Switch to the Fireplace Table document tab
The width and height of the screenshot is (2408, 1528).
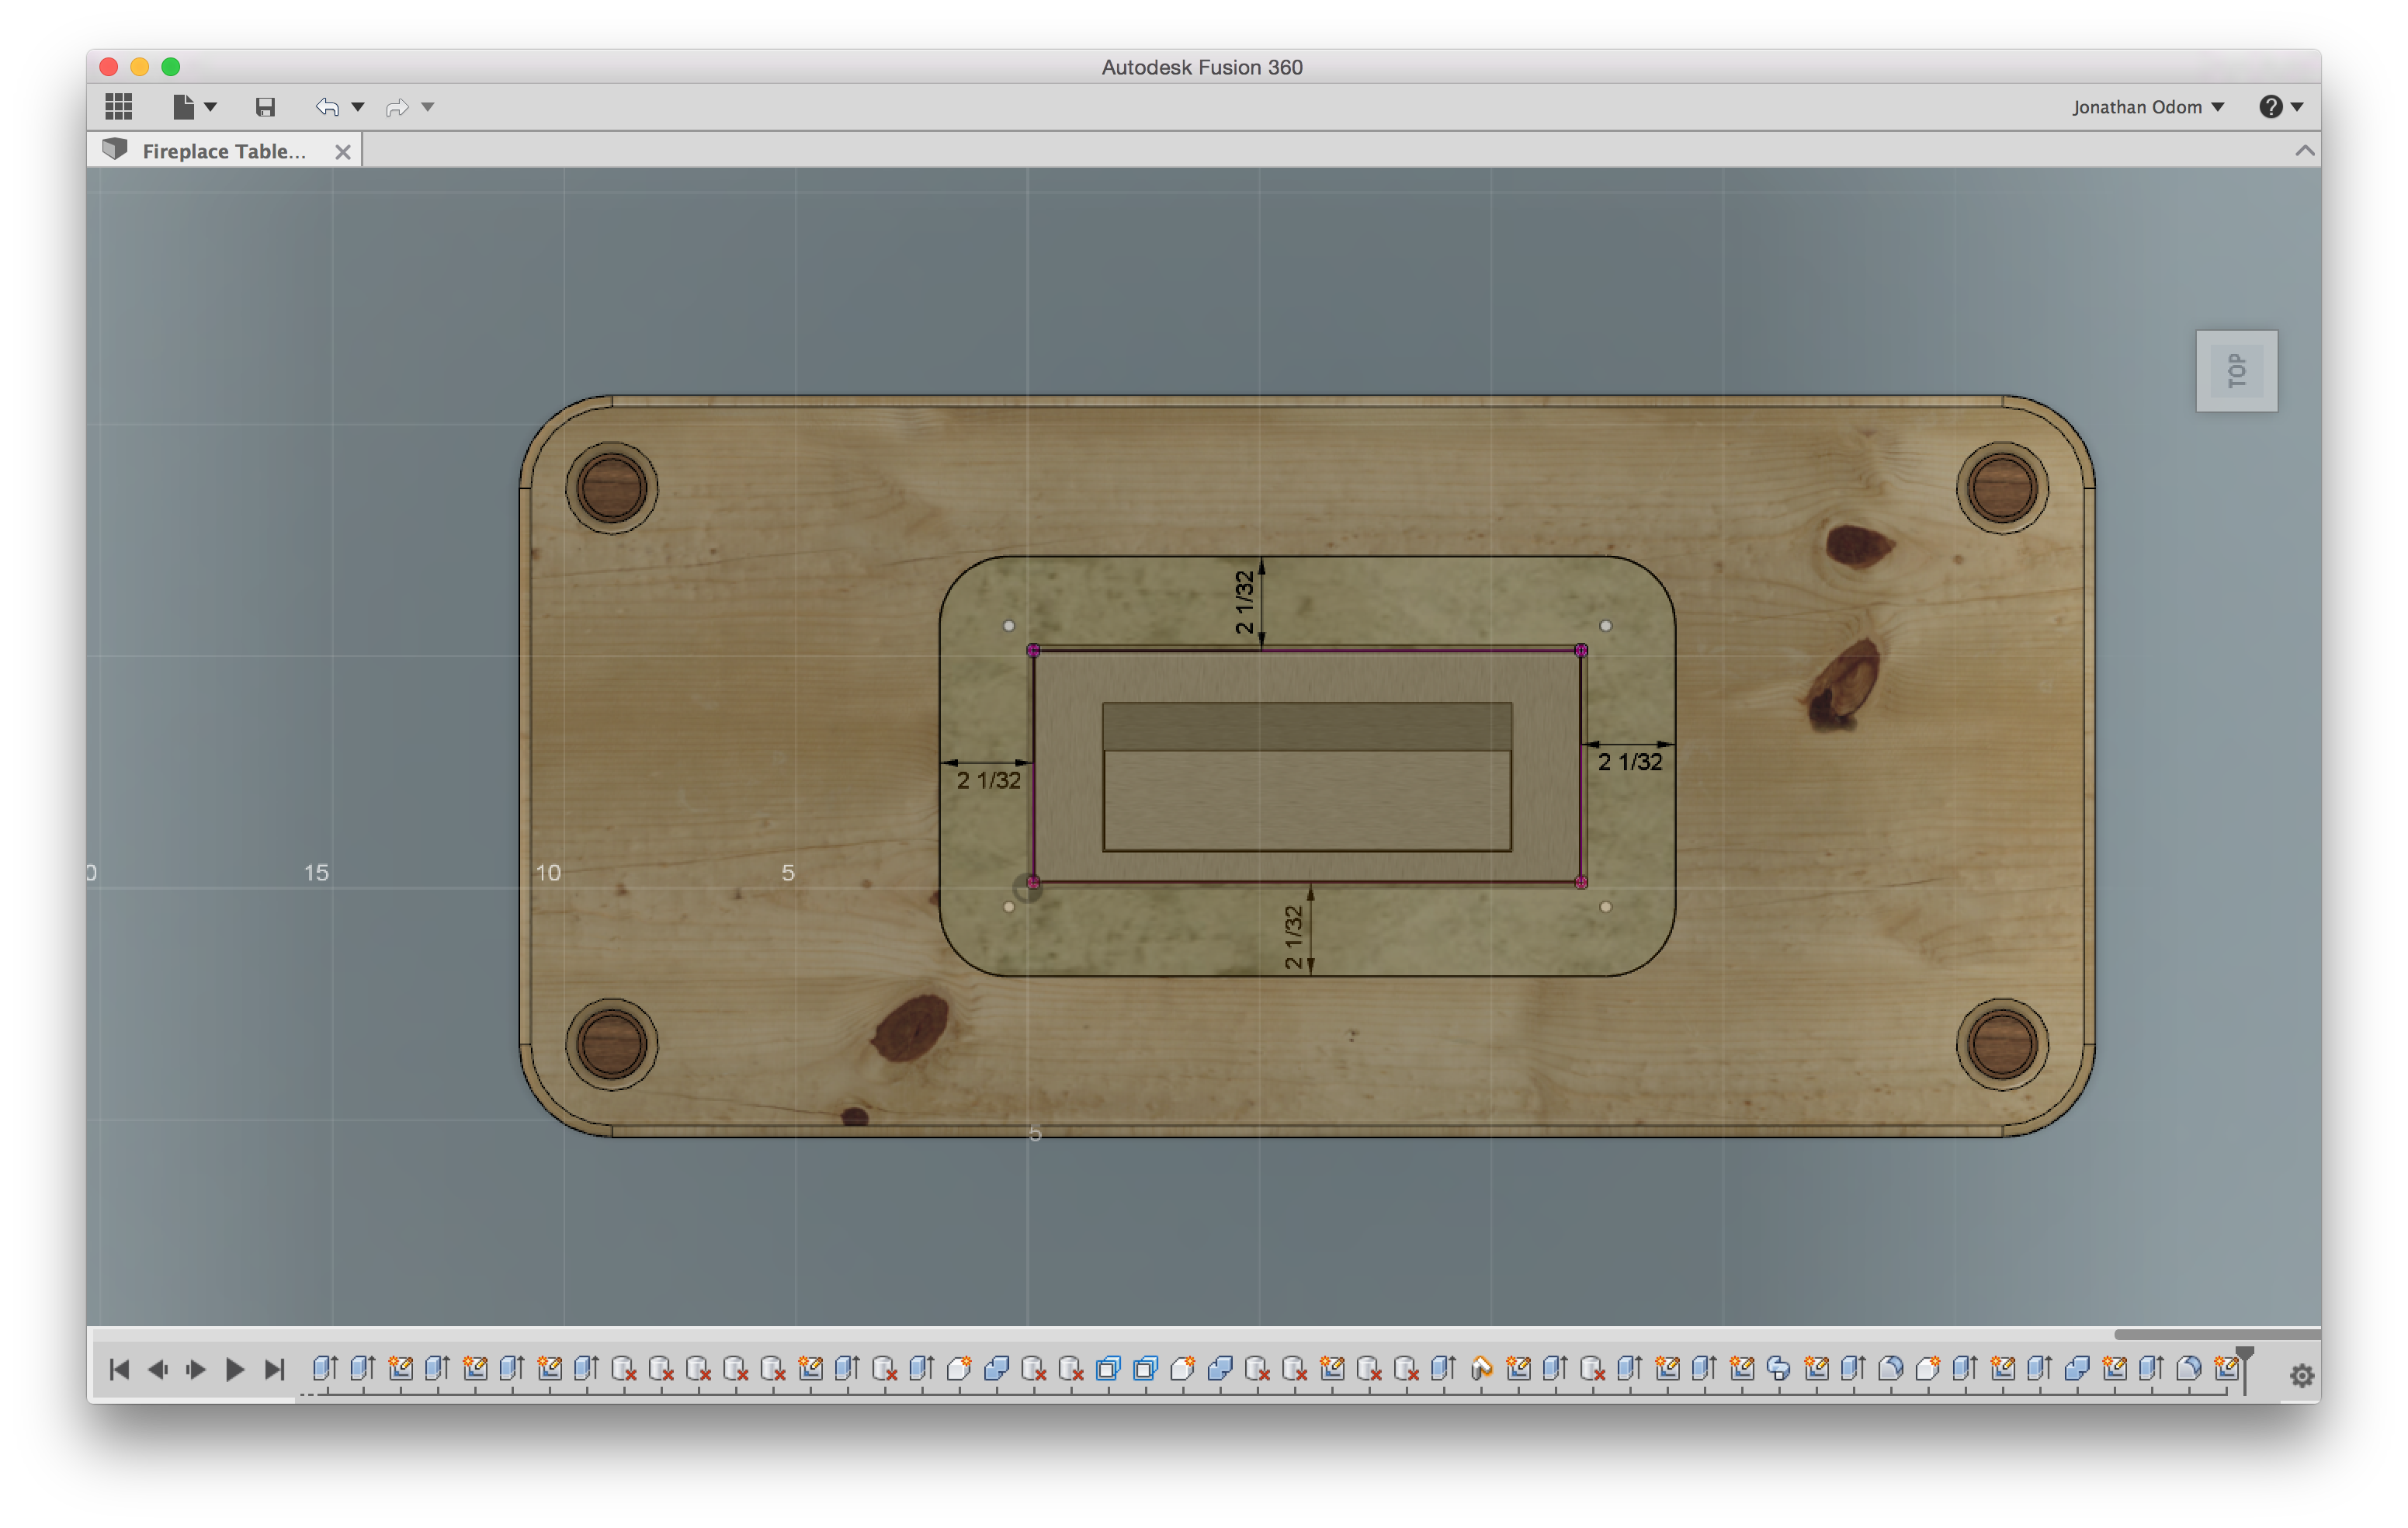[222, 151]
